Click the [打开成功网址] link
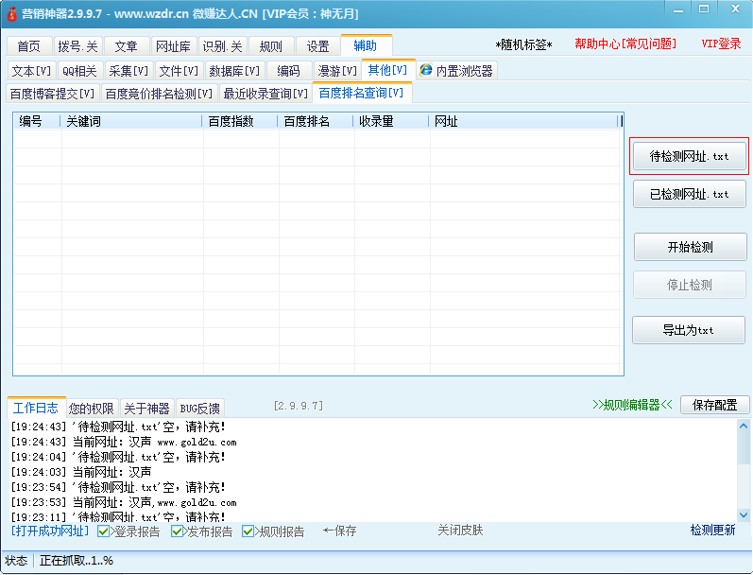The image size is (753, 575). (50, 531)
